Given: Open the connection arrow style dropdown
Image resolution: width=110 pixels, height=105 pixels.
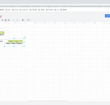Looking at the screenshot, I should pyautogui.click(x=13, y=20).
